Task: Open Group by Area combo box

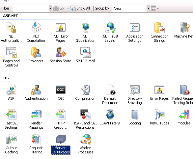Action: point(131,8)
